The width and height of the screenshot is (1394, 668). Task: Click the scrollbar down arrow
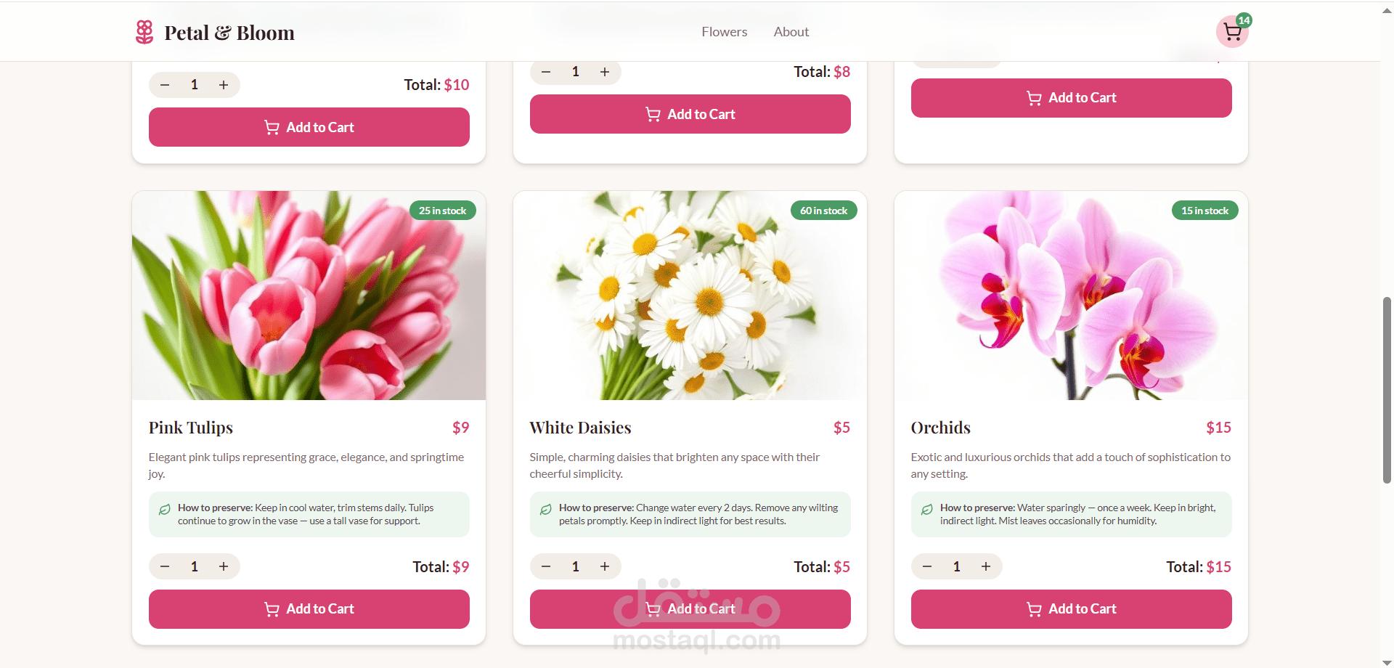(1387, 662)
